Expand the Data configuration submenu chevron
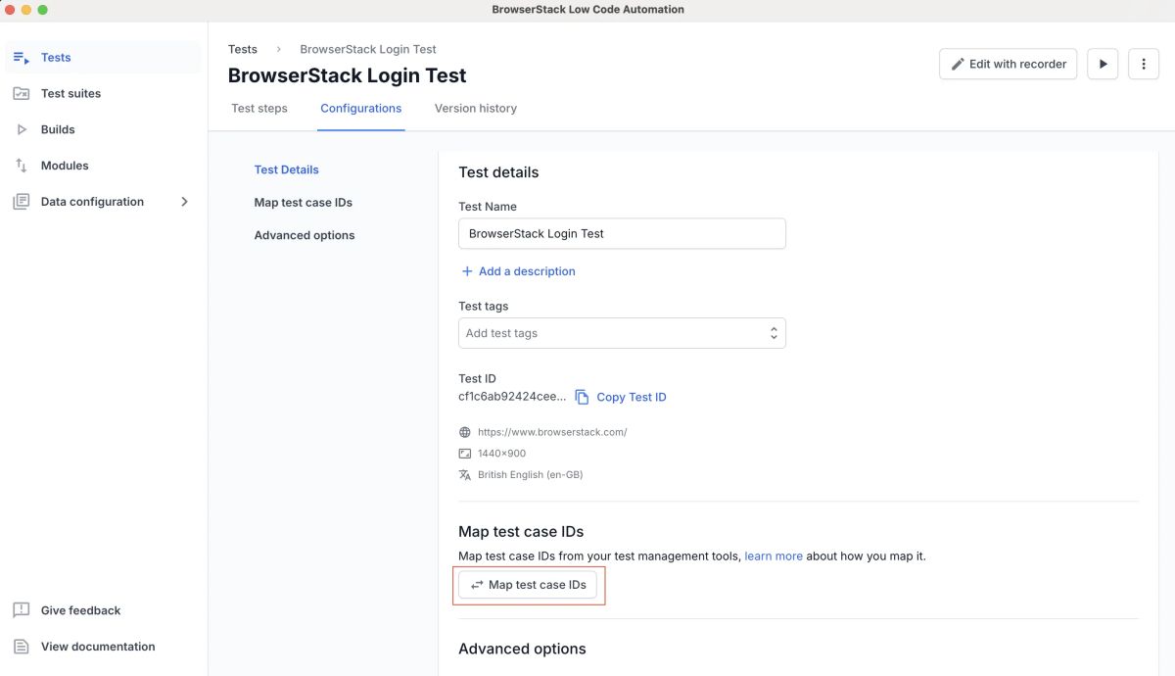The image size is (1175, 676). tap(184, 202)
